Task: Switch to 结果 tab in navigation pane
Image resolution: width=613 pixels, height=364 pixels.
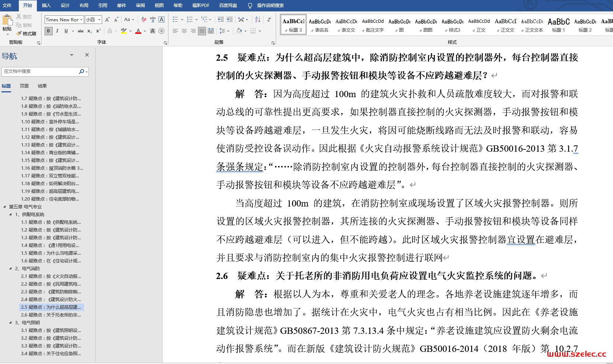Action: coord(42,86)
